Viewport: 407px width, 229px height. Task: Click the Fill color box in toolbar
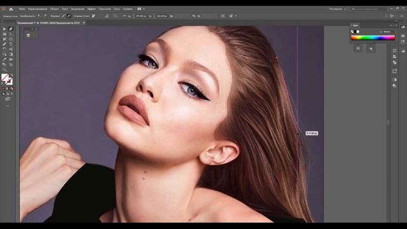pos(5,78)
